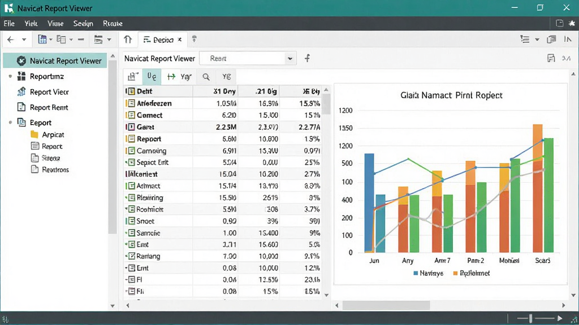Select Report Remt in sidebar

point(49,108)
